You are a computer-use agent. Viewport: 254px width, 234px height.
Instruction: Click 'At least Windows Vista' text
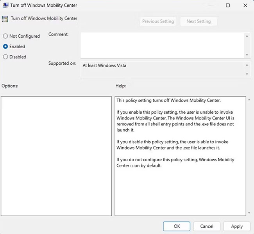pos(104,65)
